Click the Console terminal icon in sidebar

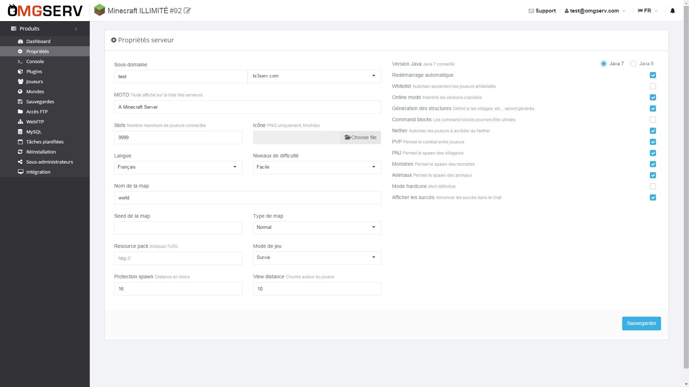coord(20,61)
